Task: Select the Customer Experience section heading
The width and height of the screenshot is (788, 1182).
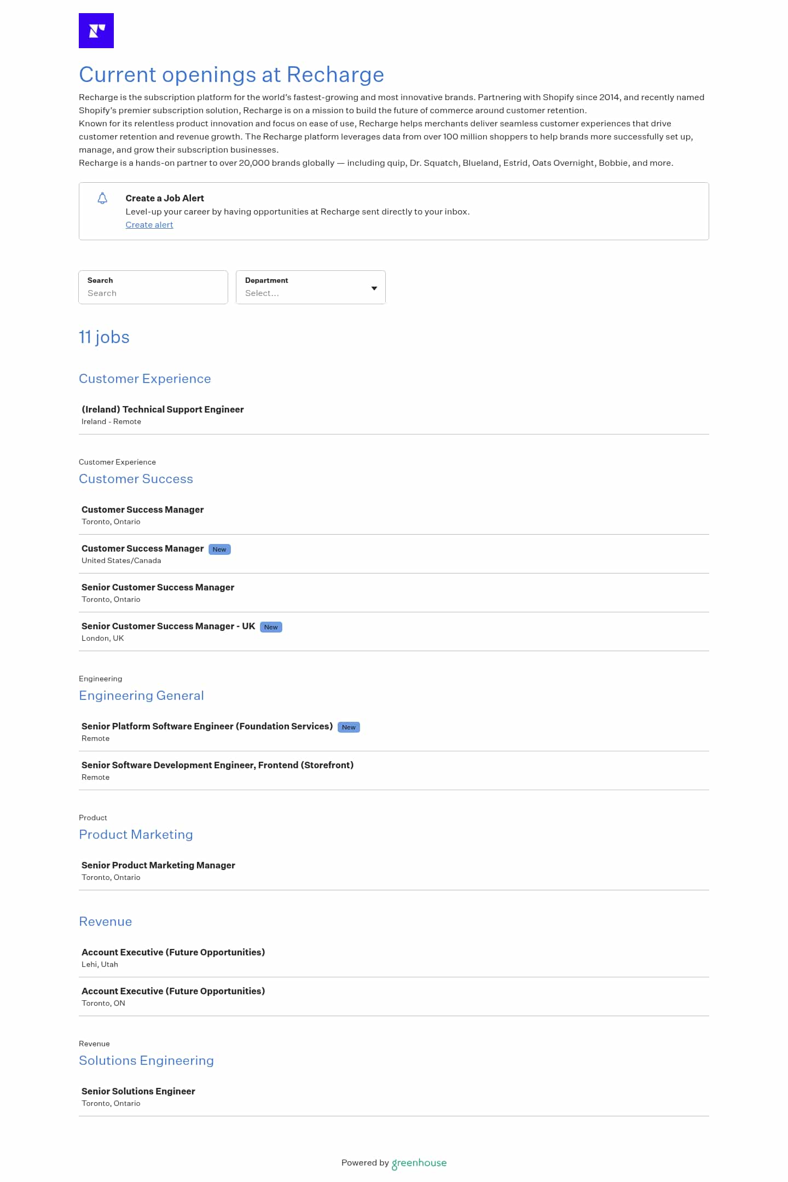Action: click(145, 379)
